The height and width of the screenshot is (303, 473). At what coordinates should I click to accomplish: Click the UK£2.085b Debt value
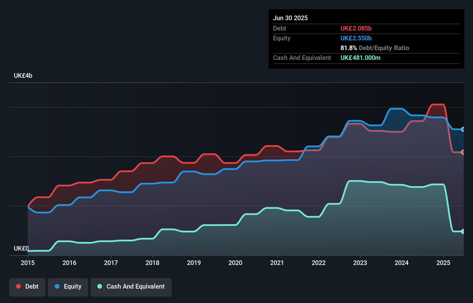(x=356, y=28)
